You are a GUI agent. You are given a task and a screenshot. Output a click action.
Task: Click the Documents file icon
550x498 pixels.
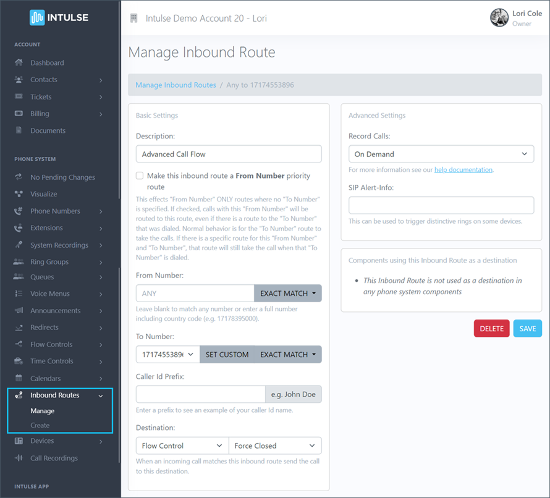click(x=19, y=130)
